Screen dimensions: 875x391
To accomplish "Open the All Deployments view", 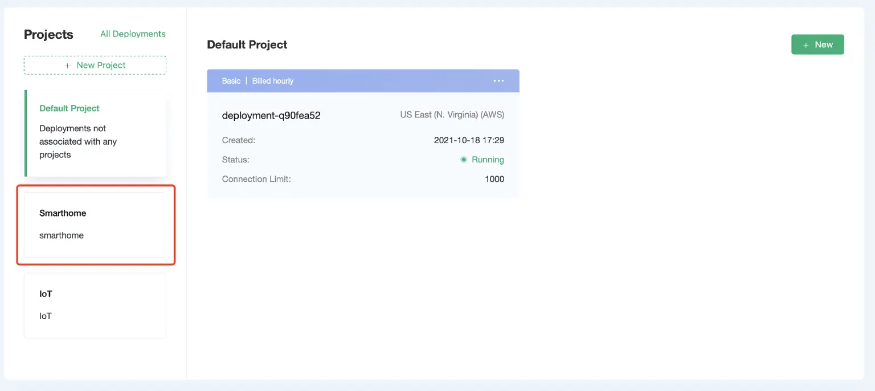I will coord(133,34).
